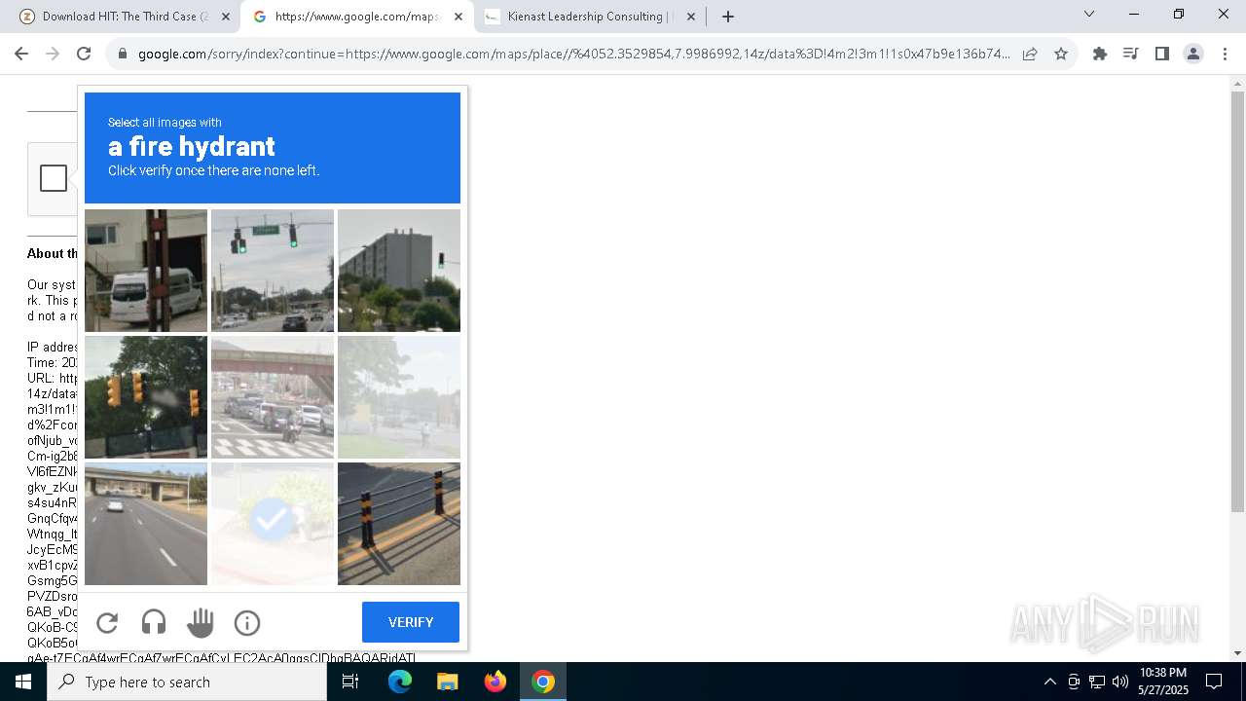The height and width of the screenshot is (701, 1246).
Task: Open the tab search dropdown chevron
Action: coord(1089,15)
